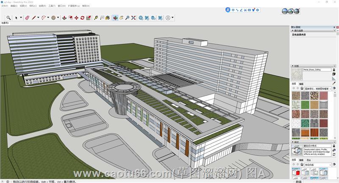Image resolution: width=339 pixels, height=183 pixels.
Task: Open the user account dropdown
Action: click(x=172, y=18)
